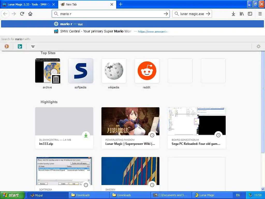This screenshot has height=199, width=265.
Task: Click the search arrow next to lunar magic.exe
Action: pos(208,14)
